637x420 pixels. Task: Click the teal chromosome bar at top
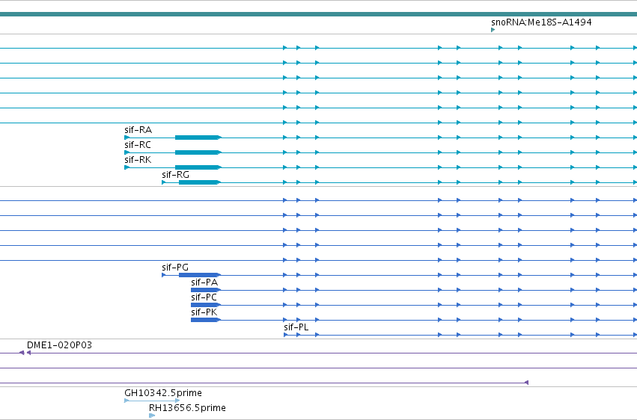click(x=319, y=14)
